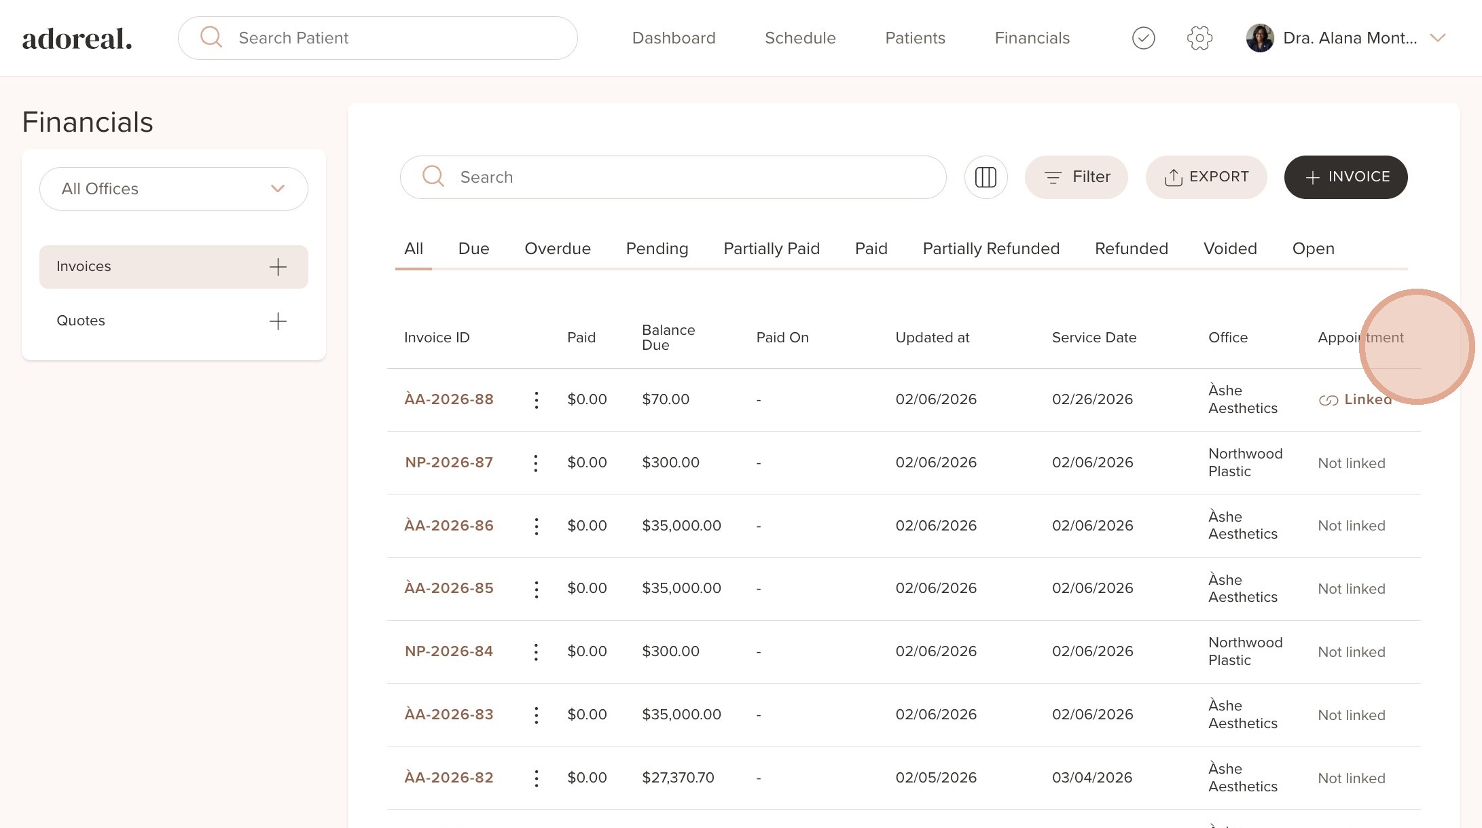
Task: Click the checkmark tasks icon in header
Action: pos(1143,38)
